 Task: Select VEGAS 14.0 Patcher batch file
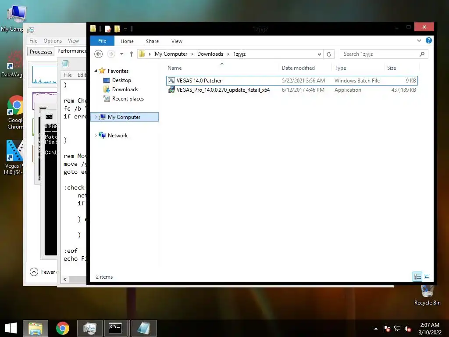[x=292, y=81]
